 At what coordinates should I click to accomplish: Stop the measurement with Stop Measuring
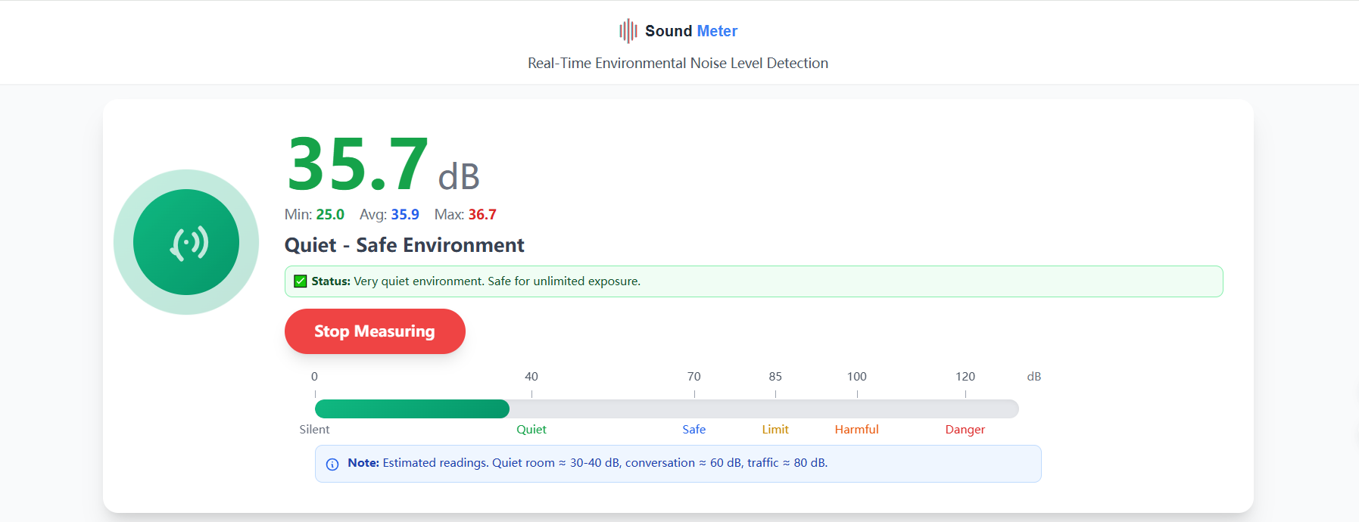[375, 331]
